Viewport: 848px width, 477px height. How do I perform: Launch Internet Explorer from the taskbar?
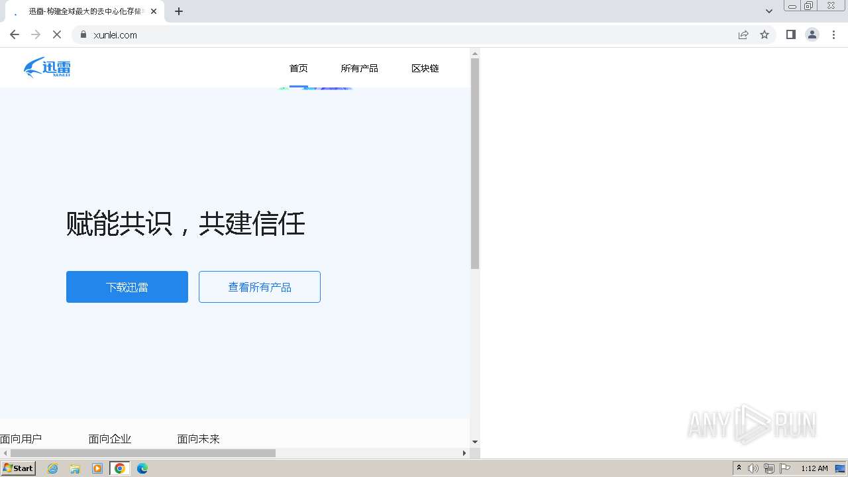53,468
